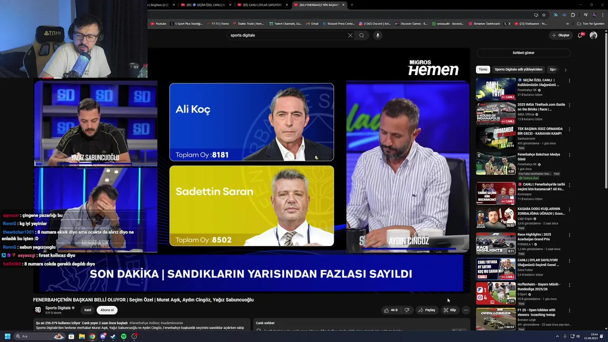Click the Klip button
This screenshot has height=342, width=608.
(450, 310)
